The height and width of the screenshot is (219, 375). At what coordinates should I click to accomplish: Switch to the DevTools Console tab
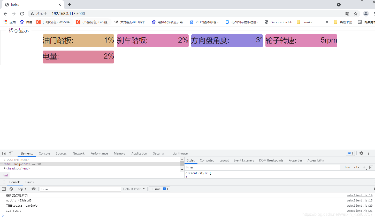44,153
